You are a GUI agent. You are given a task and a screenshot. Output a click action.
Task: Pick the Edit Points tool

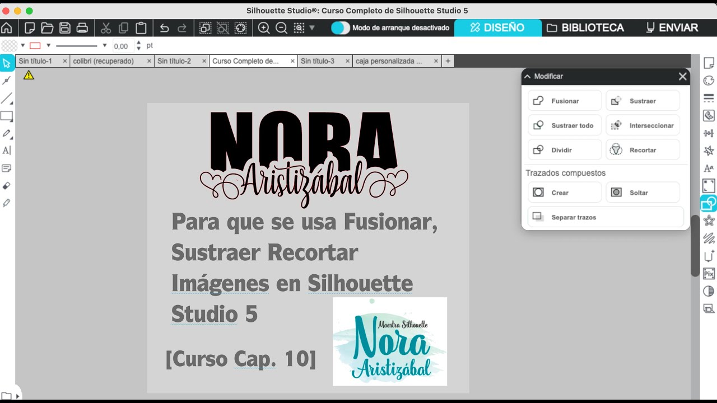click(7, 81)
